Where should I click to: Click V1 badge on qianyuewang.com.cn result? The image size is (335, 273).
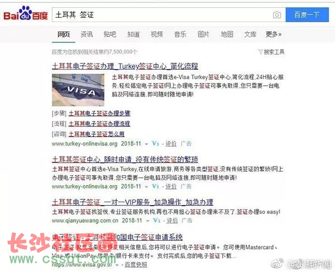coord(156,221)
